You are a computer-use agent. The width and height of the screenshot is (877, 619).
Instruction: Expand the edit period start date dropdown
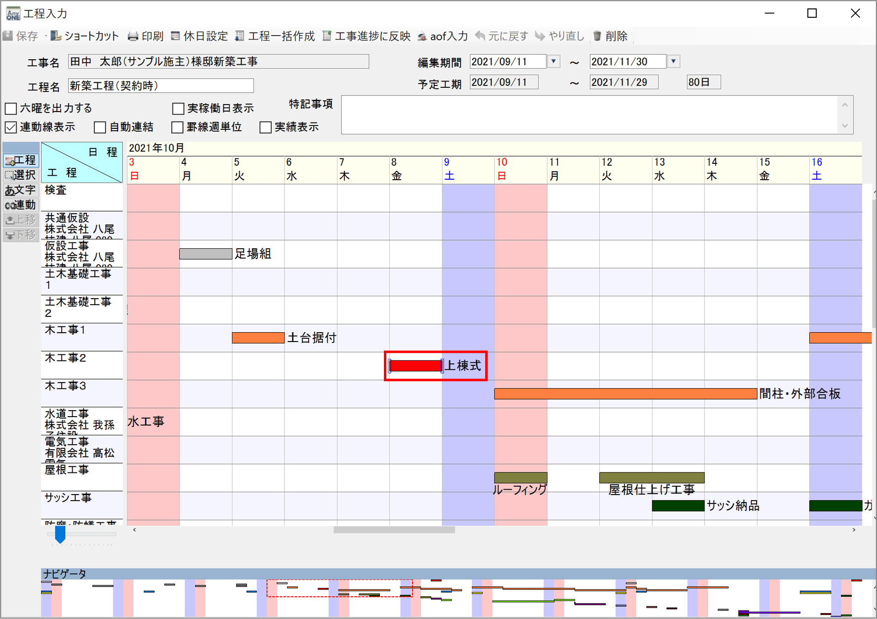pyautogui.click(x=554, y=62)
